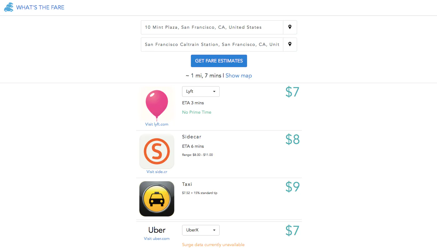
Task: Click the pink Lyft balloon icon
Action: [157, 104]
